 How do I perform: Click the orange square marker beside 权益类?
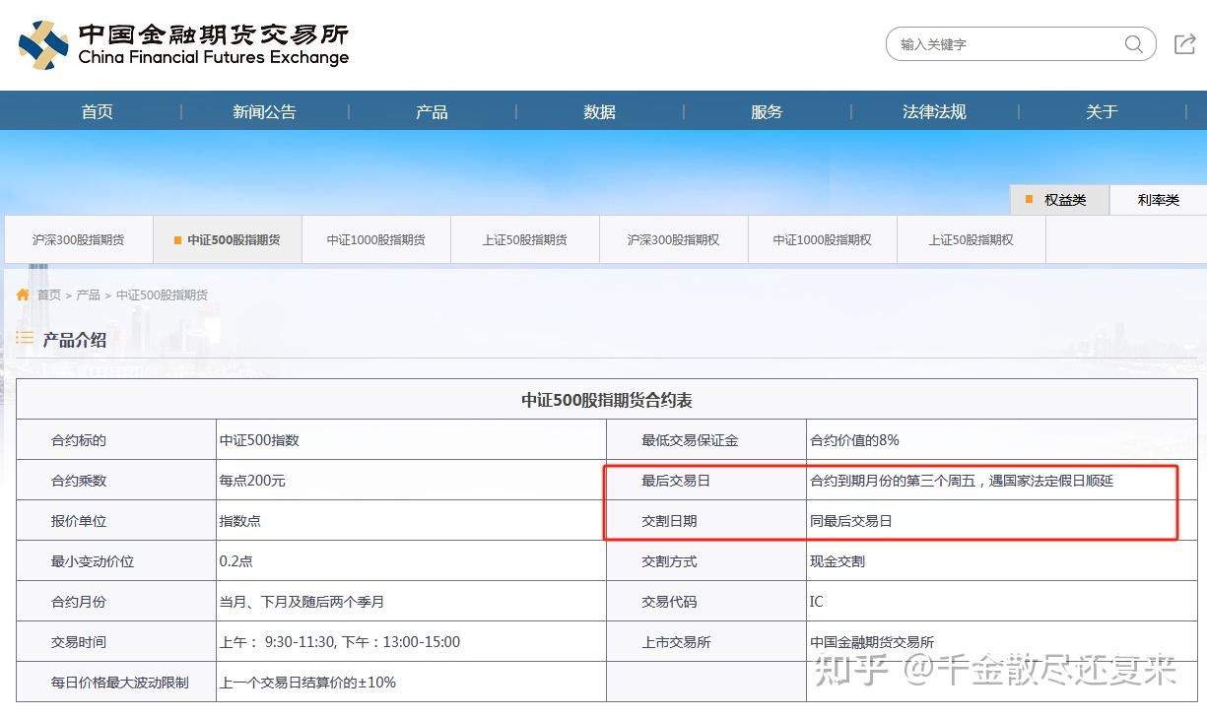click(x=1030, y=199)
